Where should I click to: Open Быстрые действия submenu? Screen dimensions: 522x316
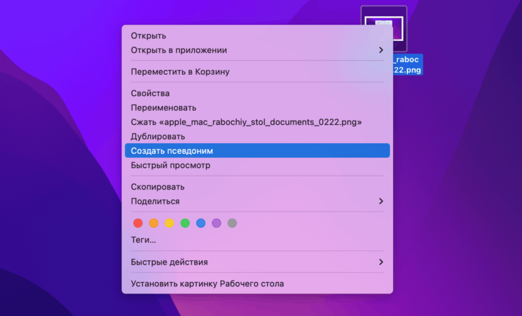pyautogui.click(x=257, y=262)
